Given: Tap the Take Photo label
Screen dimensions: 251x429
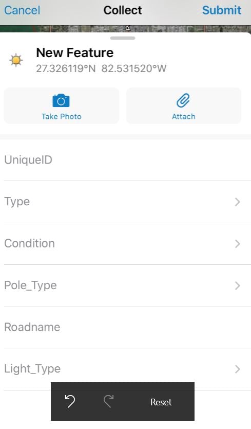Looking at the screenshot, I should (62, 117).
